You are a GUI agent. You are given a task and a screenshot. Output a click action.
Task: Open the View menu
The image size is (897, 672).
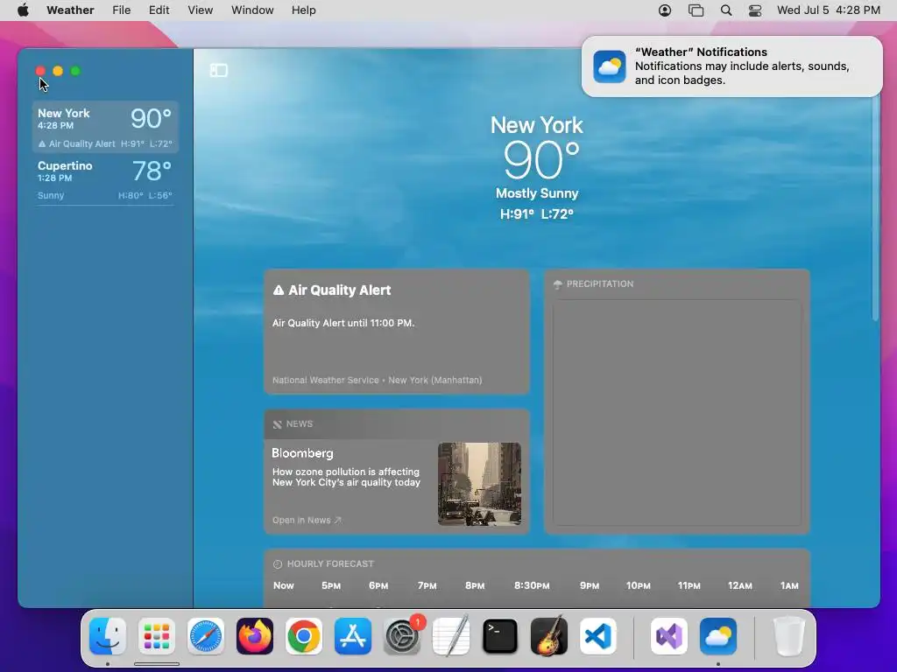pyautogui.click(x=201, y=10)
